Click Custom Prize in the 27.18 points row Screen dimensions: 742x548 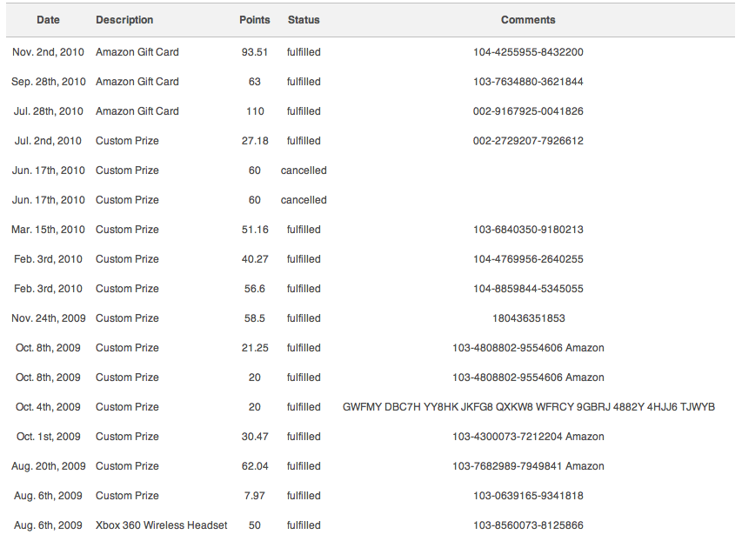tap(127, 141)
